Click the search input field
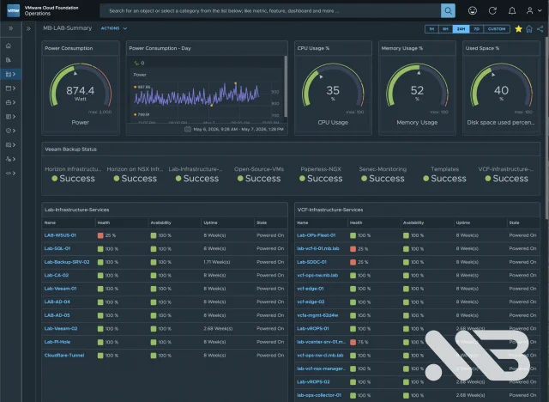This screenshot has height=402, width=549. (270, 11)
